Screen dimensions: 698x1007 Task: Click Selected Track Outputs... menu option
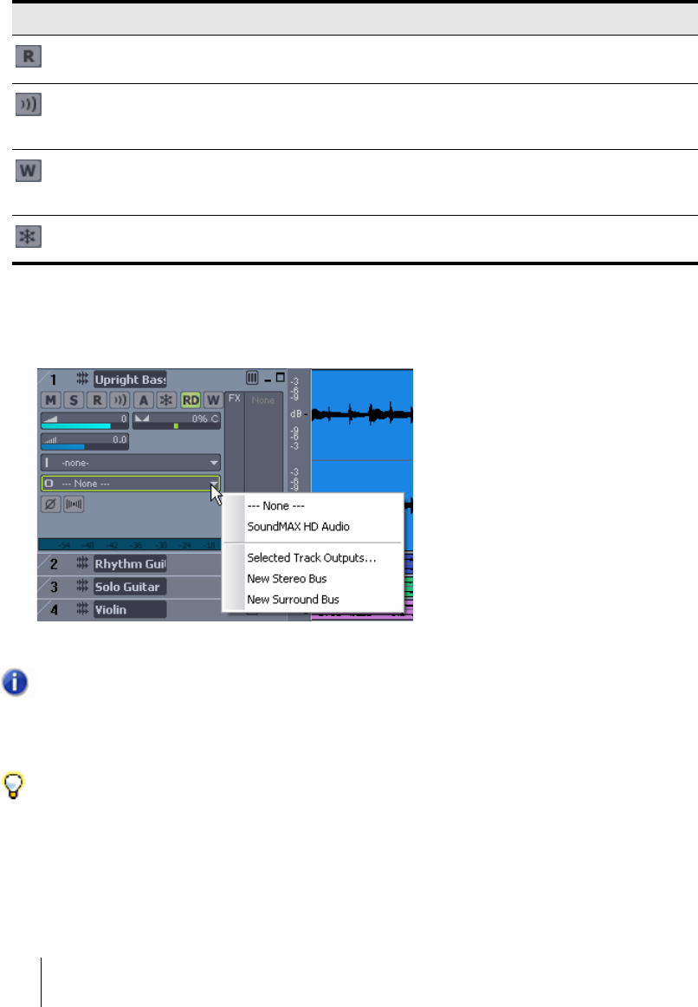pyautogui.click(x=311, y=557)
